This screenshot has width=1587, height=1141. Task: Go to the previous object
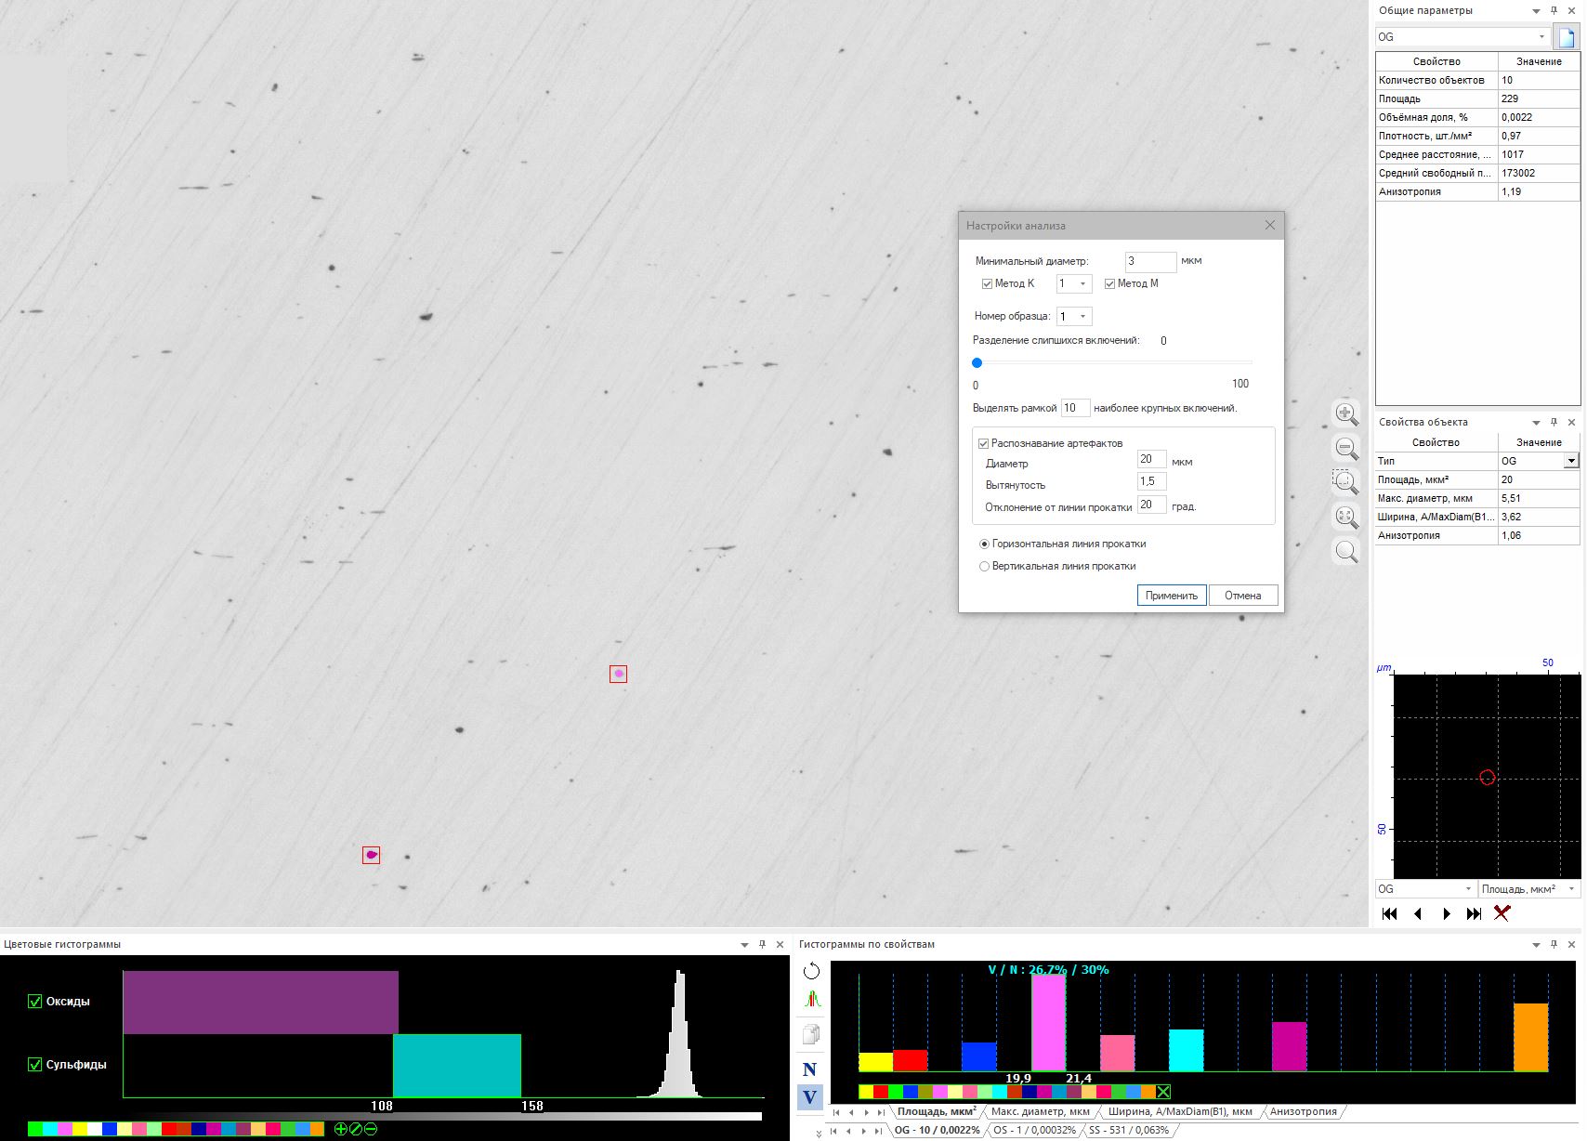[x=1418, y=913]
